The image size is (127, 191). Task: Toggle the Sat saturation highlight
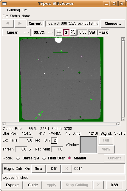(92, 32)
